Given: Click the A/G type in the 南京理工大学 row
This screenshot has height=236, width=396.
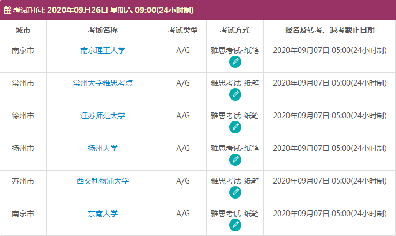Looking at the screenshot, I should [x=183, y=50].
